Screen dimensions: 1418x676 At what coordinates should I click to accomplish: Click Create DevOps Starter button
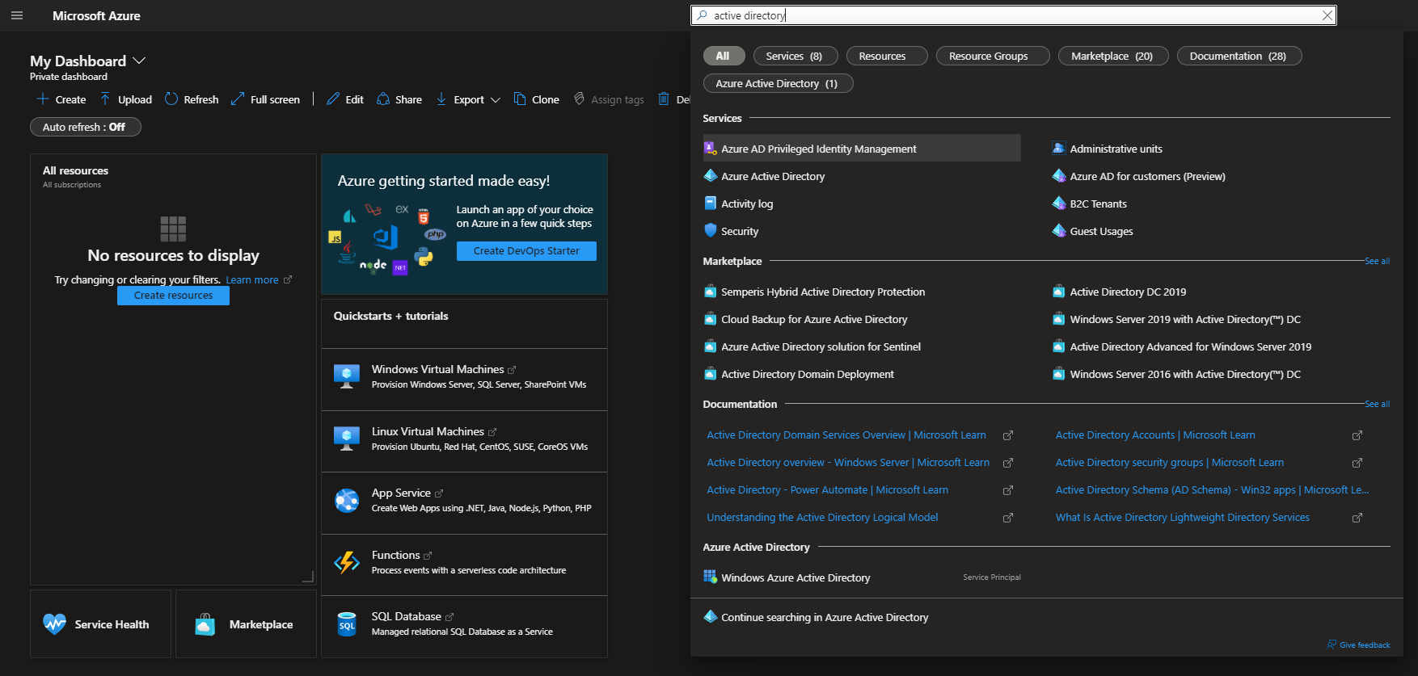[526, 251]
